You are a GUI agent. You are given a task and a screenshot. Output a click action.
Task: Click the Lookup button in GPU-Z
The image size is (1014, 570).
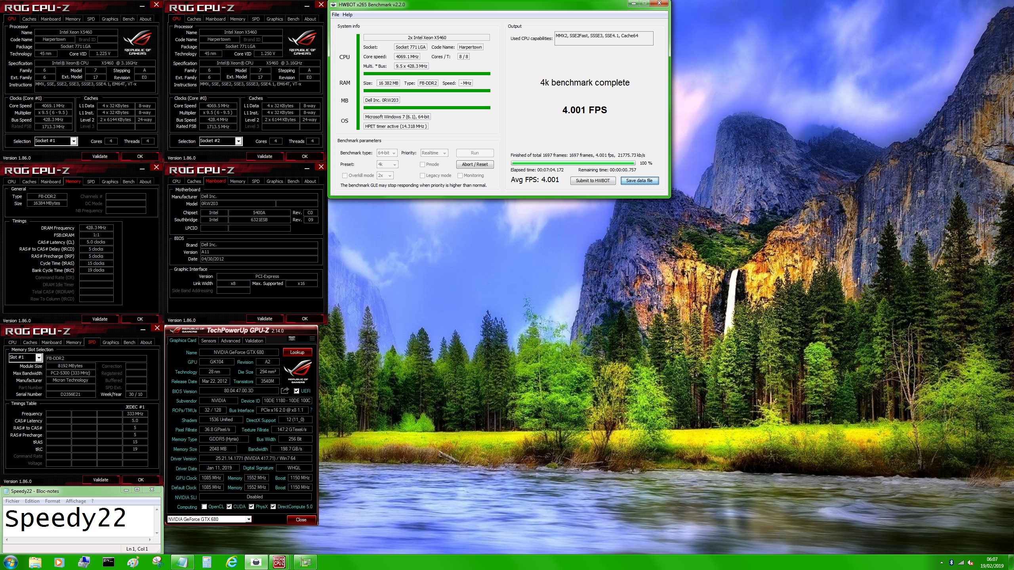(297, 352)
